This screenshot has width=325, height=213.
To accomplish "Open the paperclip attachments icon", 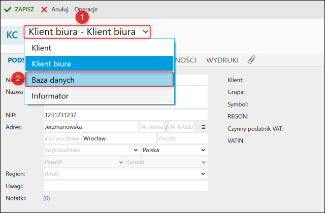I will tap(251, 60).
